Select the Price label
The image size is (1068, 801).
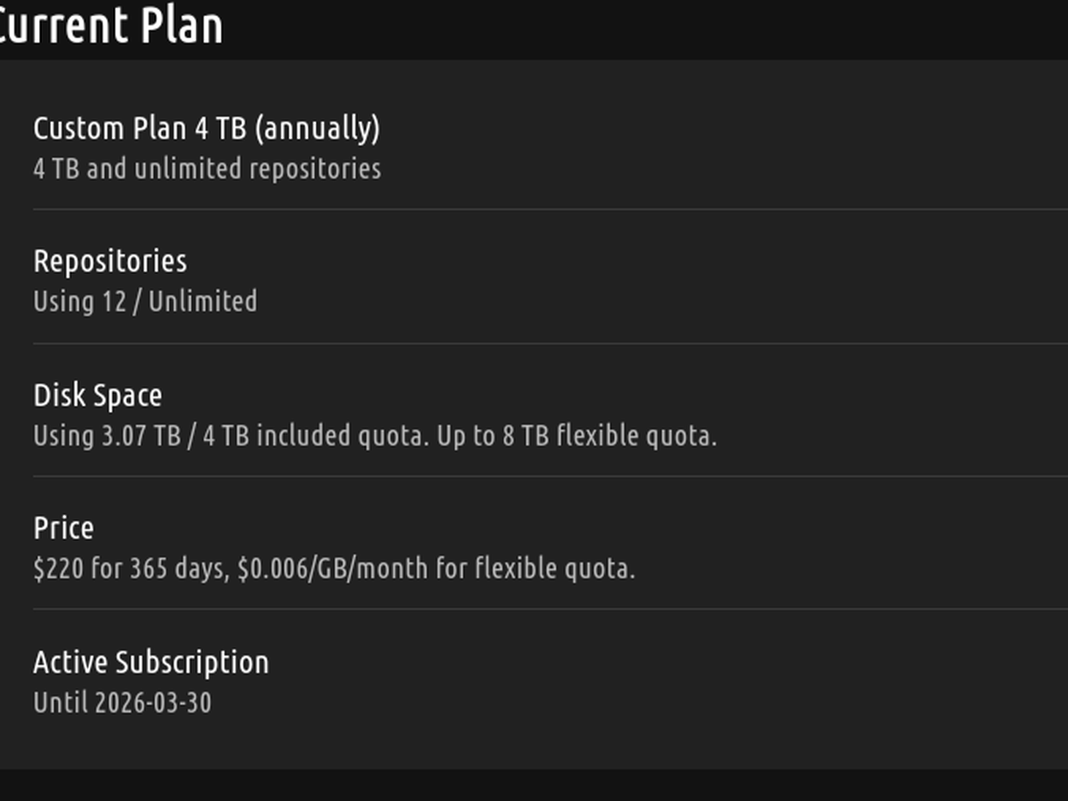click(x=63, y=528)
